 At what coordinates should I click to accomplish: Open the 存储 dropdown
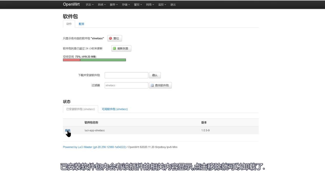tap(125, 4)
